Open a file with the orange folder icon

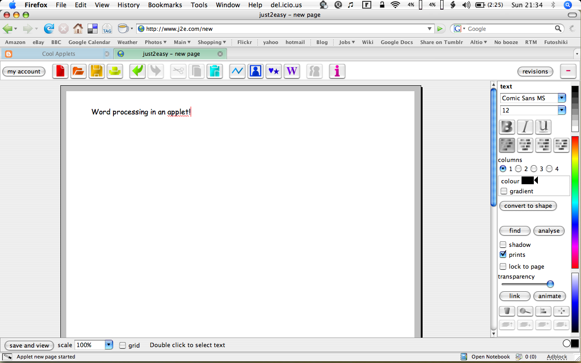tap(79, 71)
